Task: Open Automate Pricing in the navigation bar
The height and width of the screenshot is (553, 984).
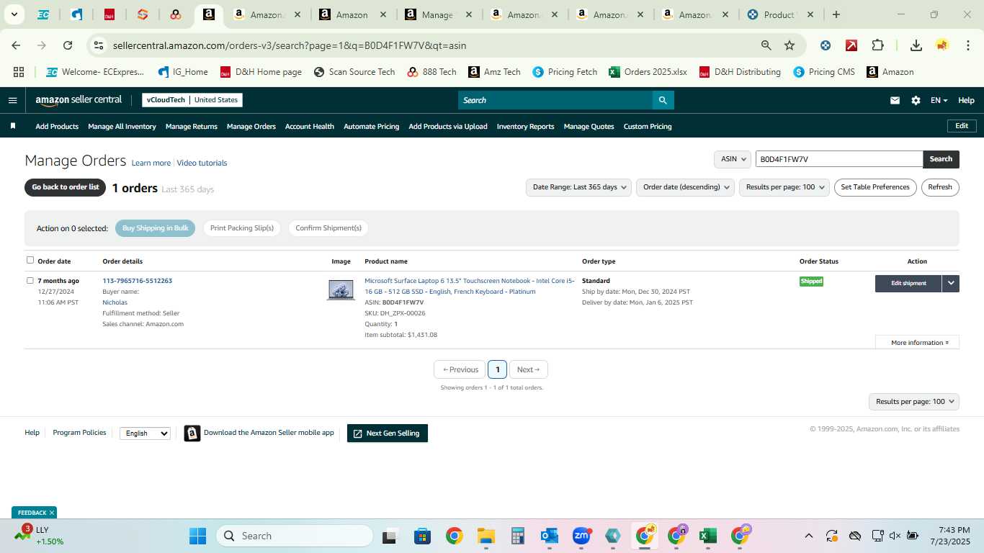Action: [371, 126]
